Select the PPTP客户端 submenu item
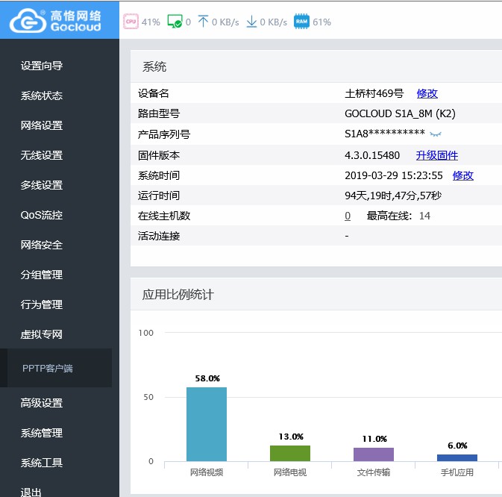Image resolution: width=502 pixels, height=497 pixels. click(x=48, y=369)
